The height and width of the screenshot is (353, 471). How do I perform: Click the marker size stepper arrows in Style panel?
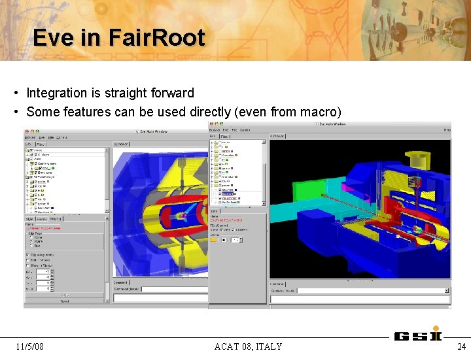tap(241, 240)
